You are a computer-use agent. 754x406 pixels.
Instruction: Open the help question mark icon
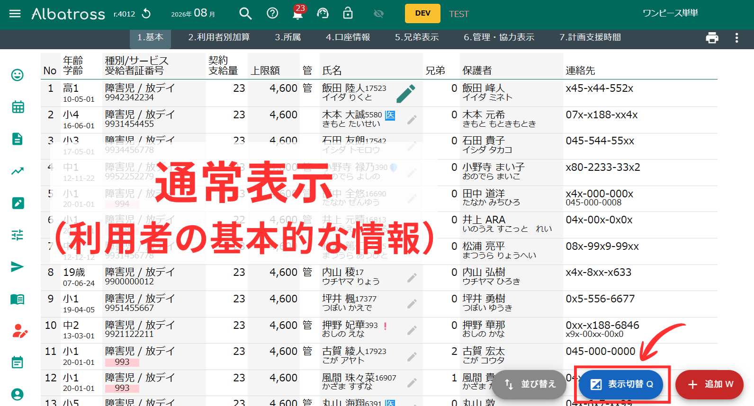coord(272,13)
